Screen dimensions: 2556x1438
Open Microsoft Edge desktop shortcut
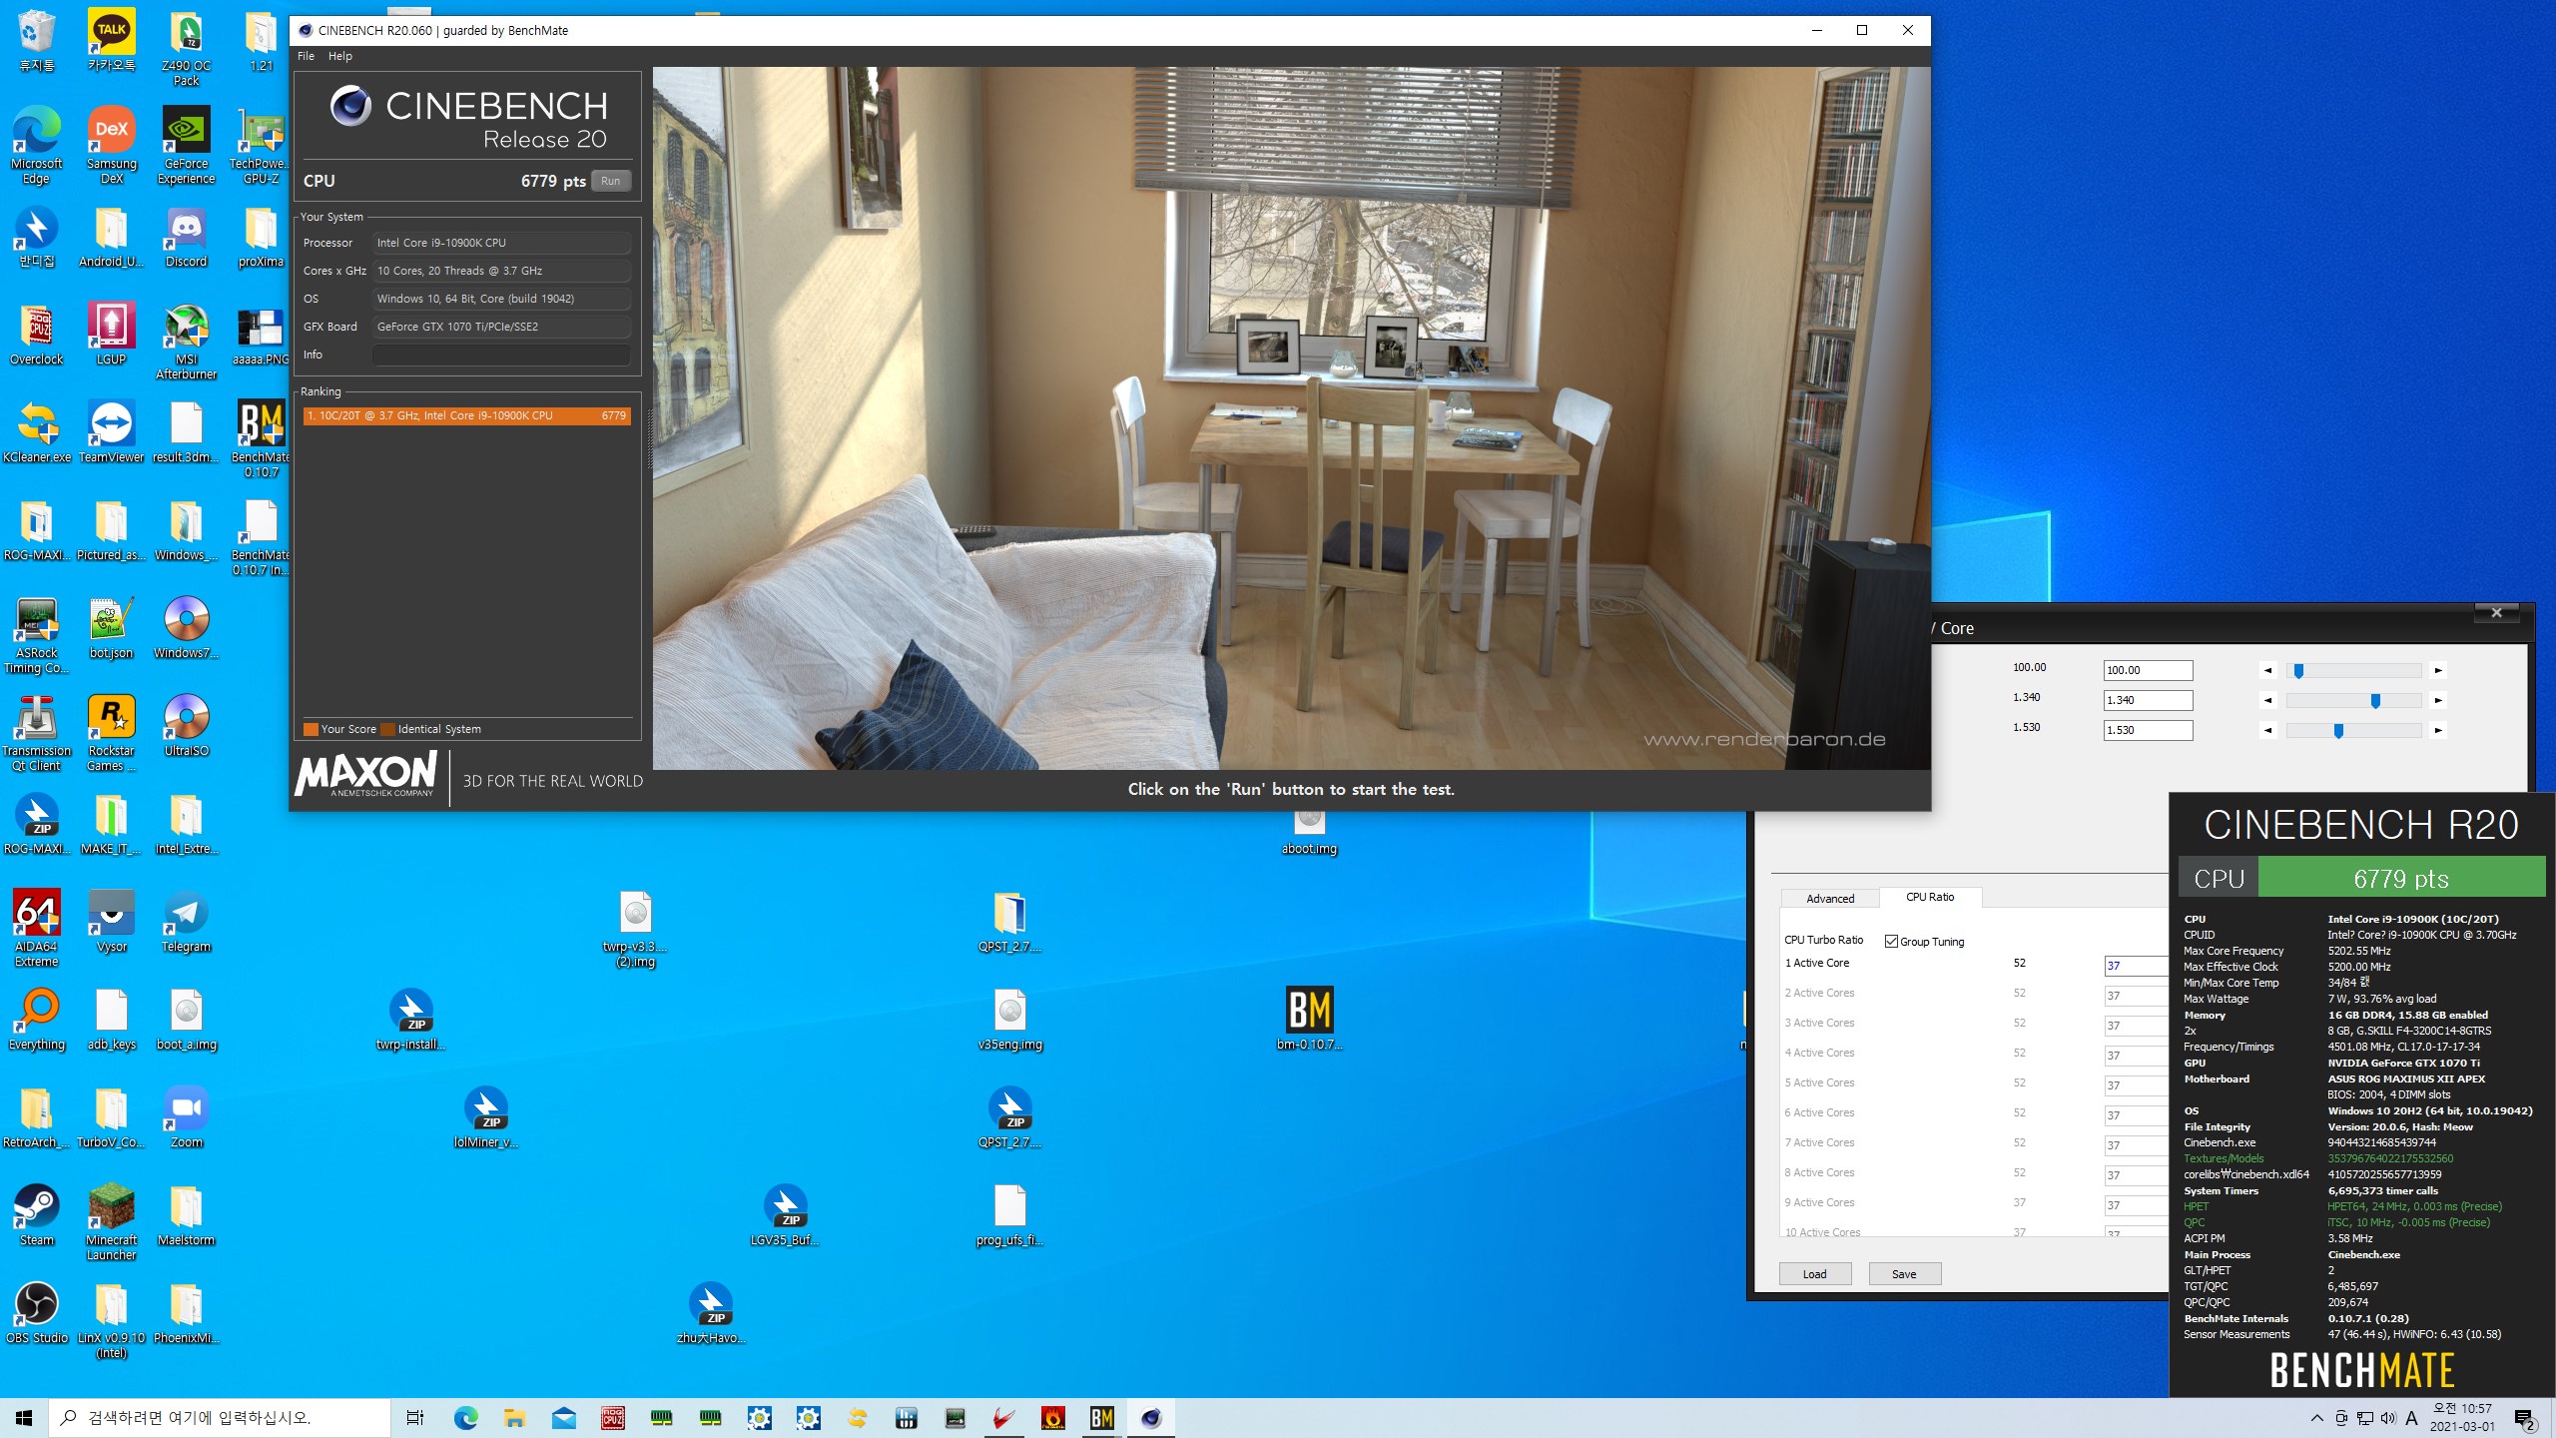36,146
